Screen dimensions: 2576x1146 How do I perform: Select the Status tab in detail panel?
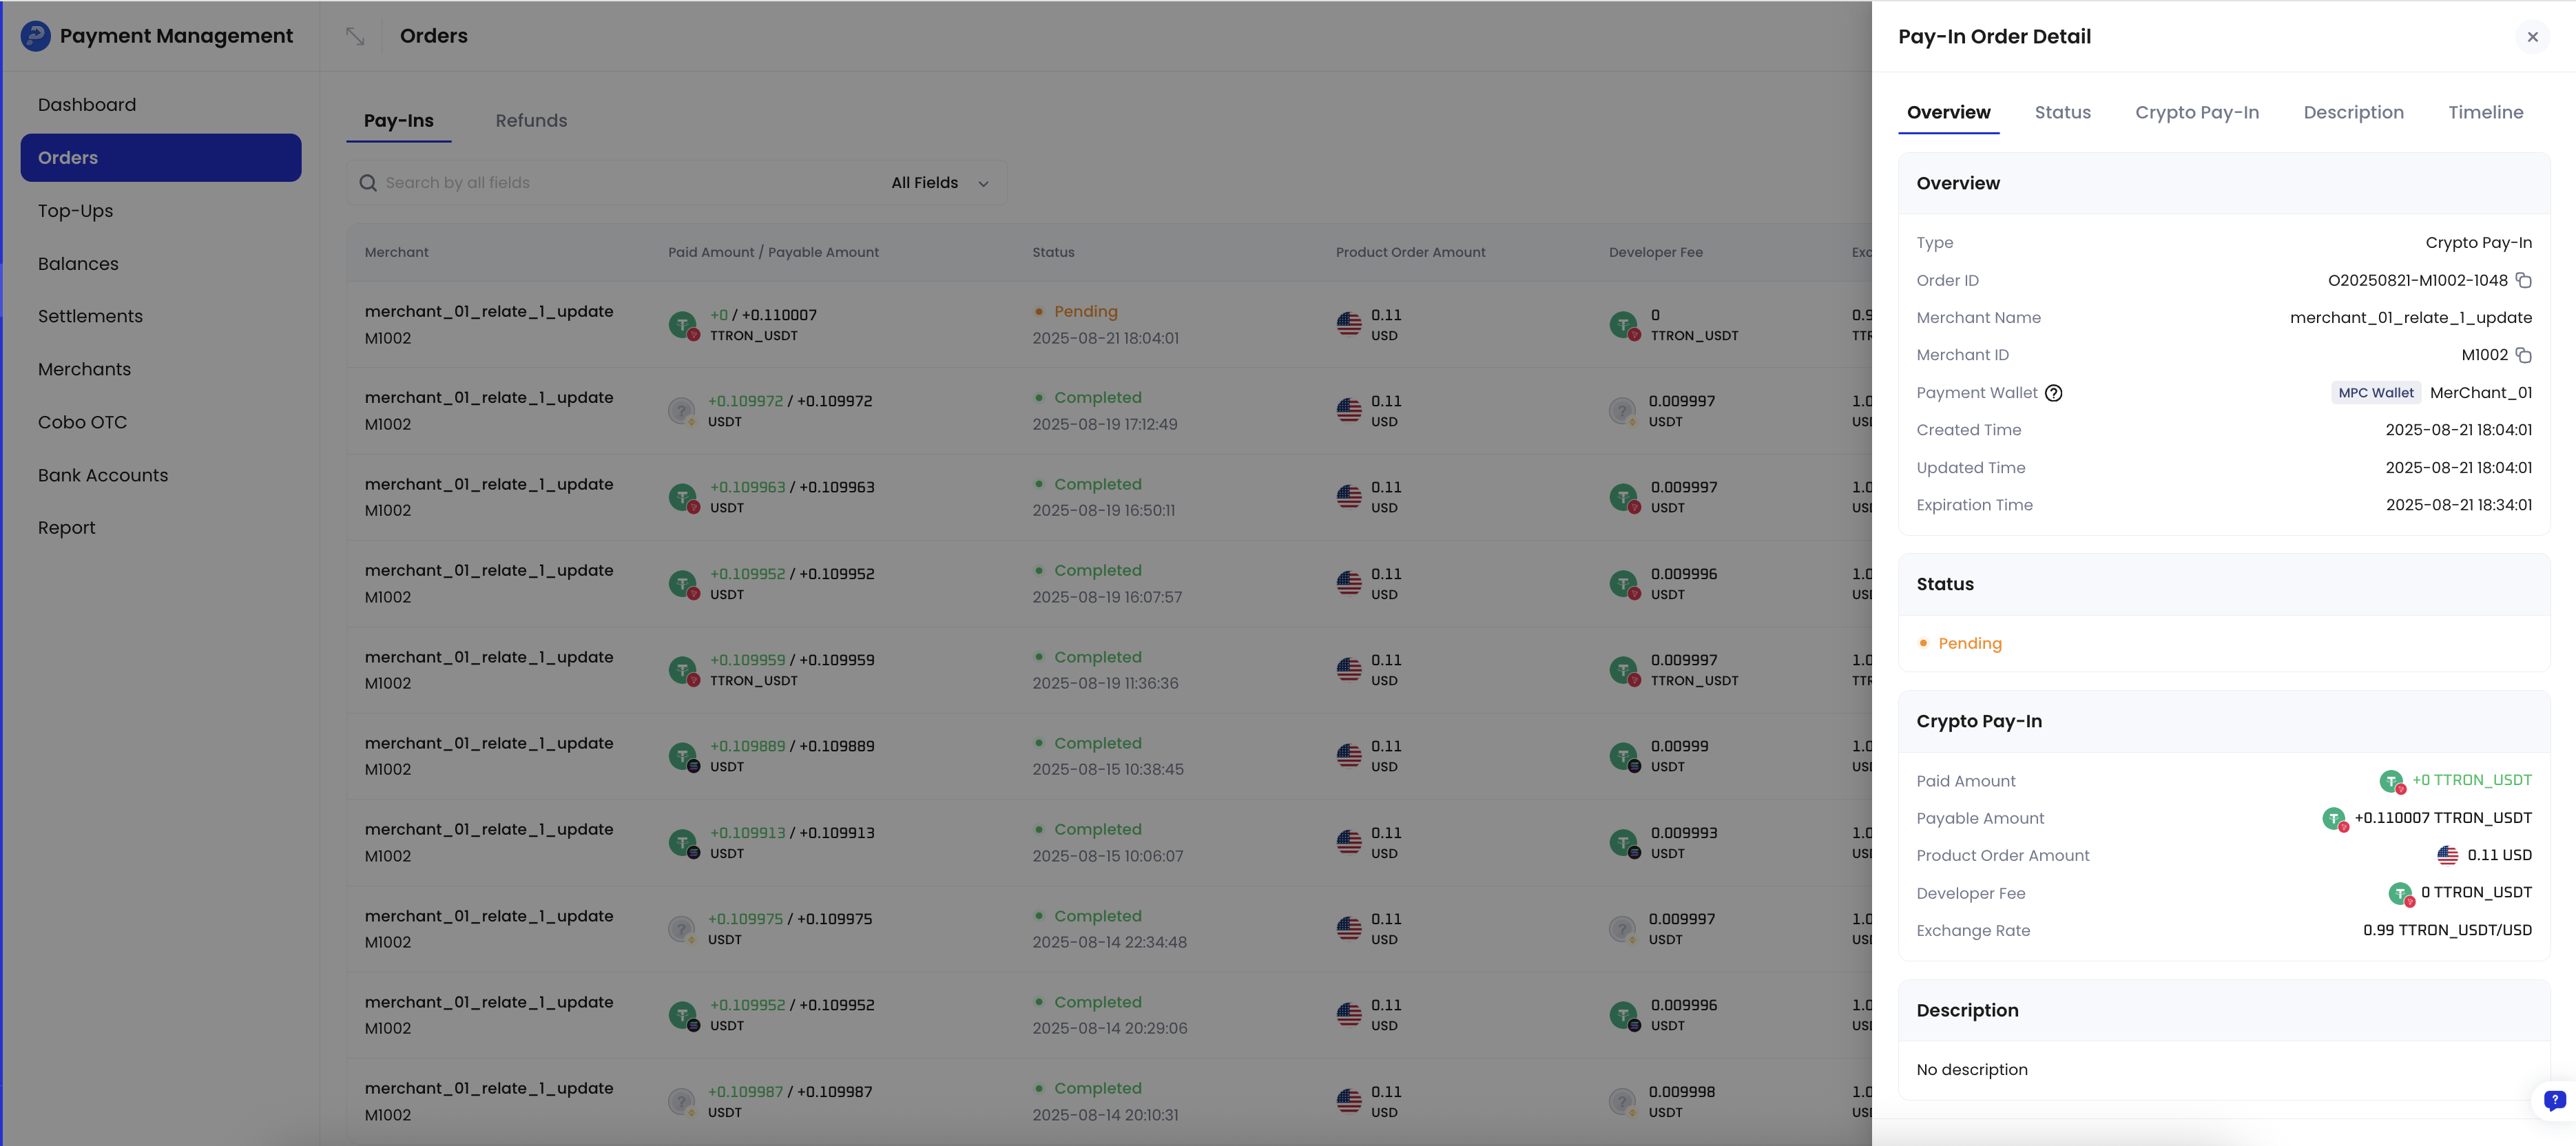(2062, 113)
